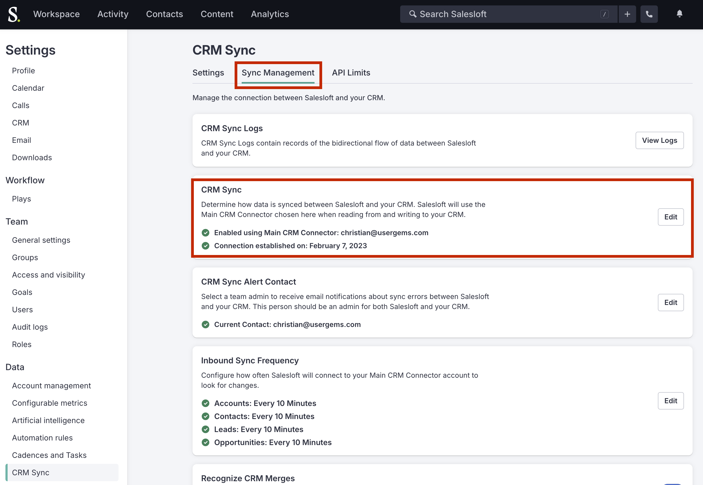Open Roles under Team
Screen dimensions: 703x485
pos(21,344)
